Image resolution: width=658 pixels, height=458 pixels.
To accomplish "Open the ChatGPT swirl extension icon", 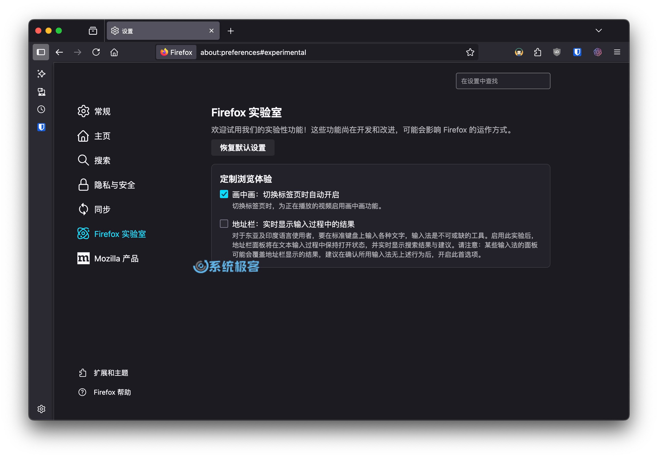I will 597,52.
